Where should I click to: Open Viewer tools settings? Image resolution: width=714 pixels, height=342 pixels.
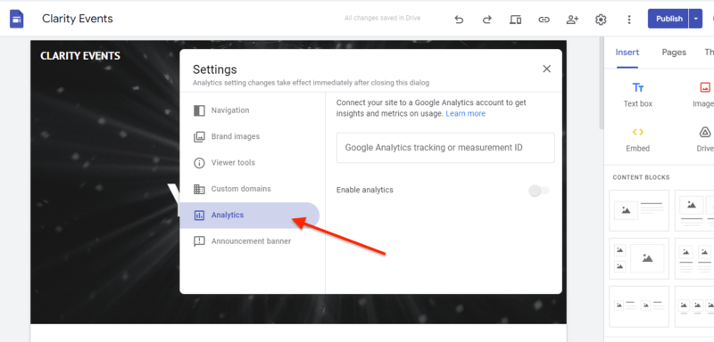click(250, 163)
